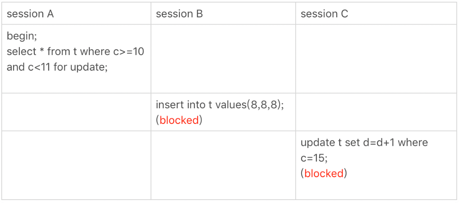461x203 pixels.
Task: Click the empty session B cell beside the select statement
Action: coord(223,59)
